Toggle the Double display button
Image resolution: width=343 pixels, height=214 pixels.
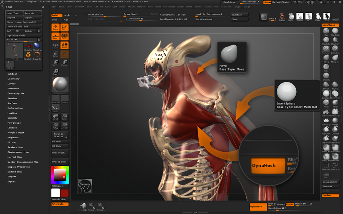point(331,196)
